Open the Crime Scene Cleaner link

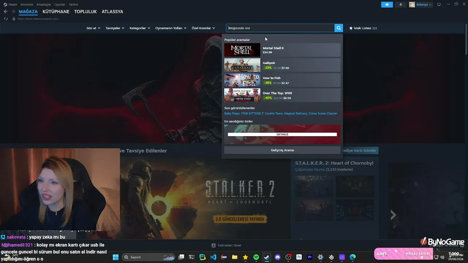(323, 114)
